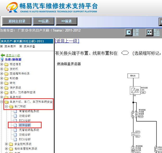
Task: Click the 当前:接线图 label
Action: coord(13,59)
